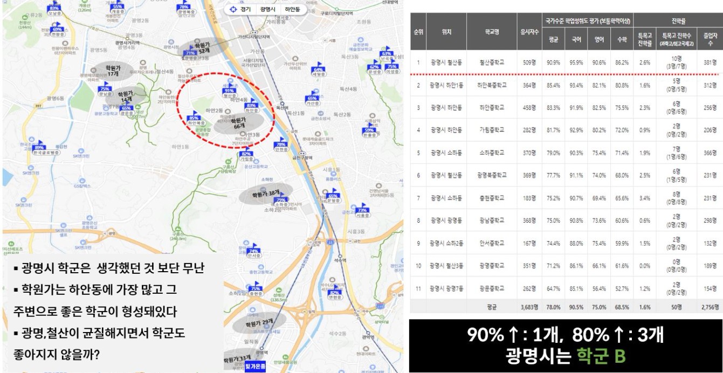The height and width of the screenshot is (373, 723).
Task: Click the 학원가 66개 cluster bubble
Action: tap(238, 123)
